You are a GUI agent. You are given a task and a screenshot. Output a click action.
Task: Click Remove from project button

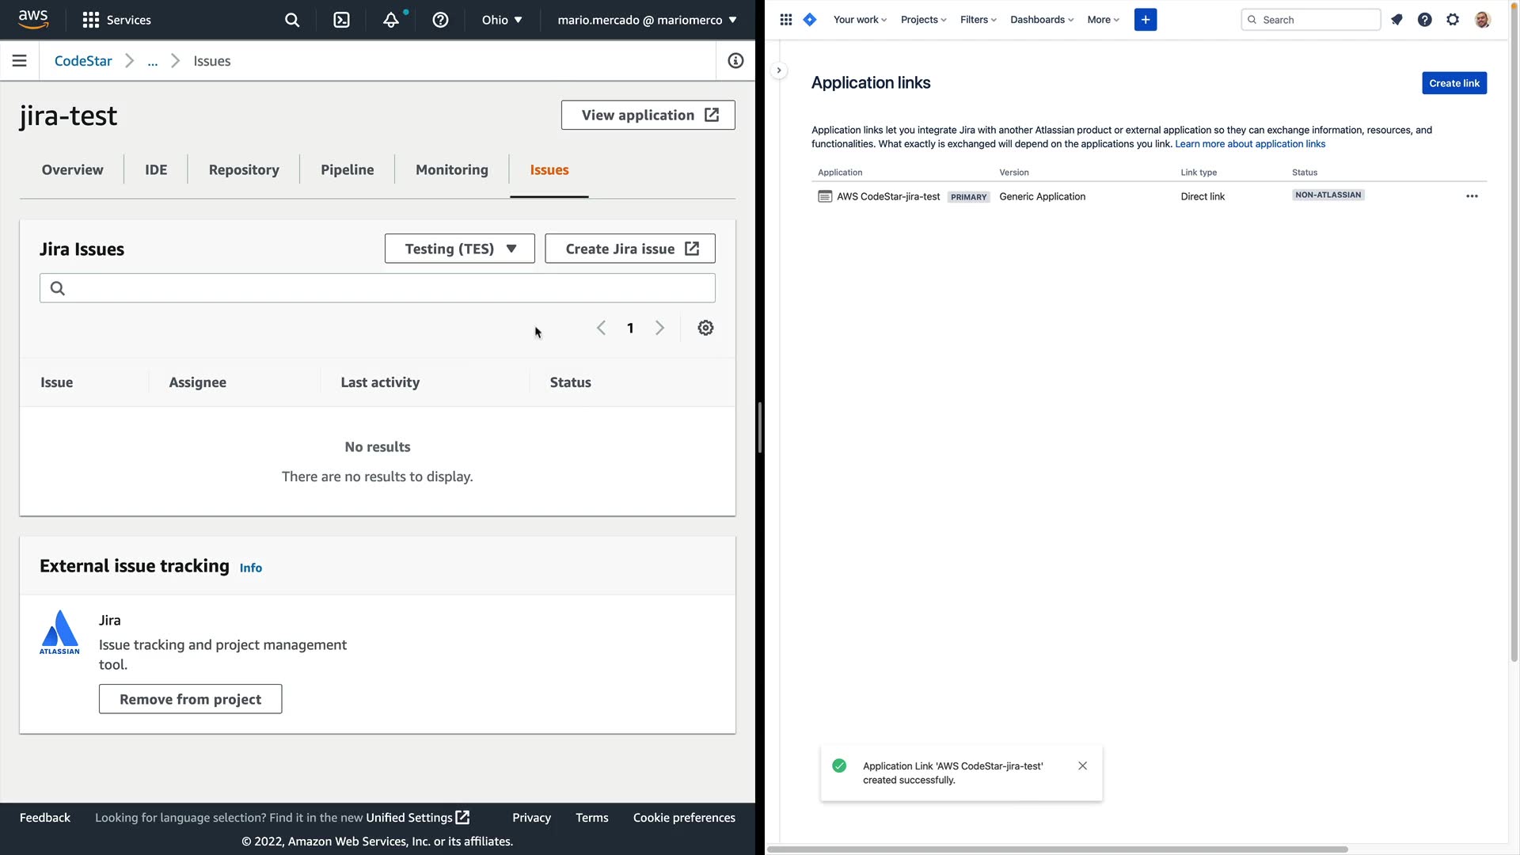(190, 699)
